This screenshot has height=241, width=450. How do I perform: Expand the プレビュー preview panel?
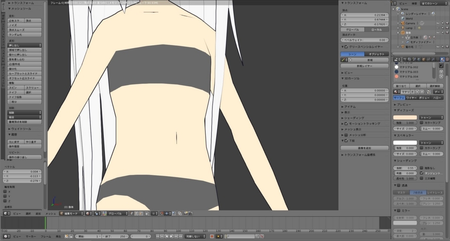pyautogui.click(x=403, y=105)
